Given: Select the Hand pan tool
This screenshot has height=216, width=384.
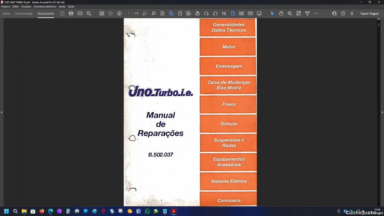Looking at the screenshot, I should [x=281, y=13].
